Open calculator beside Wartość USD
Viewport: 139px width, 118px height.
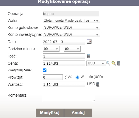click(x=98, y=84)
